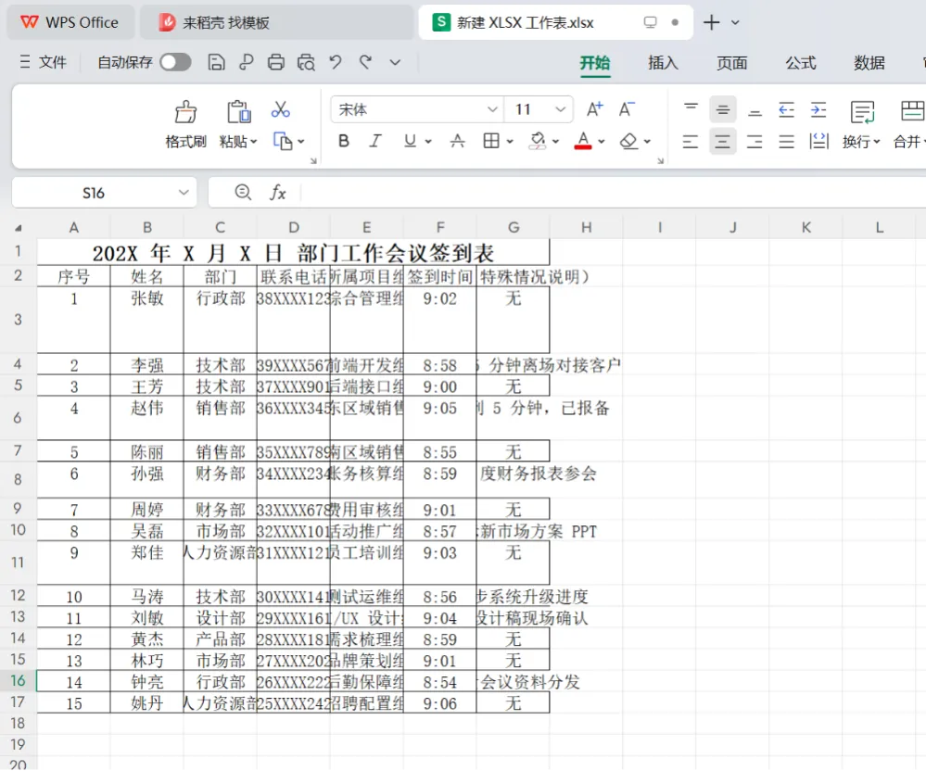
Task: Click the redo arrow
Action: point(365,62)
